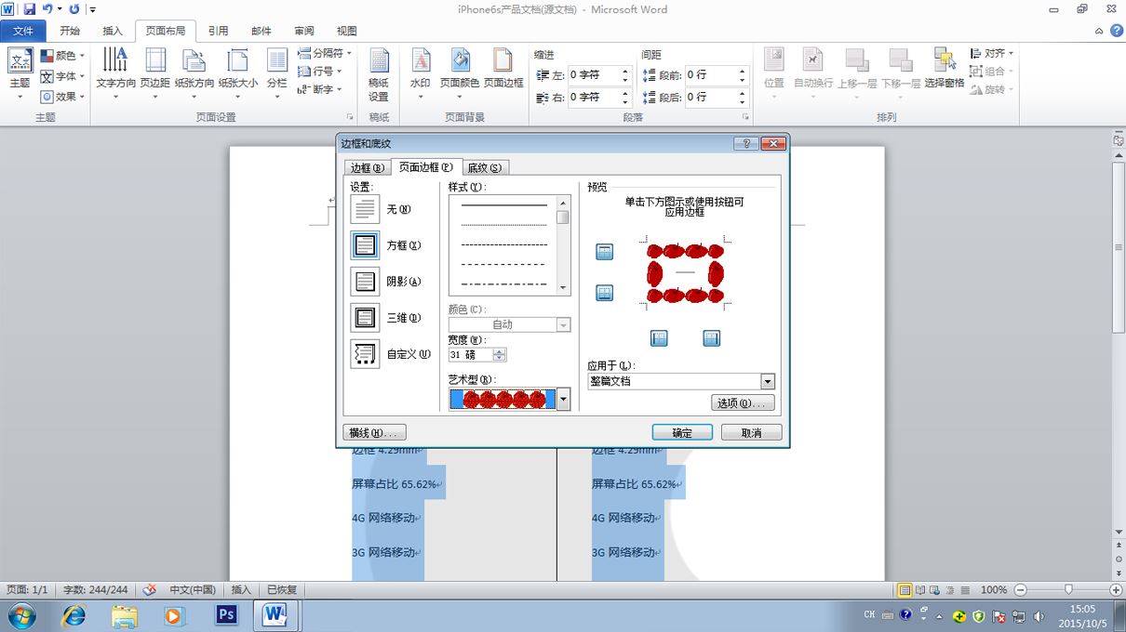The image size is (1126, 632).
Task: Switch to the 引用 References ribbon tab
Action: tap(218, 31)
